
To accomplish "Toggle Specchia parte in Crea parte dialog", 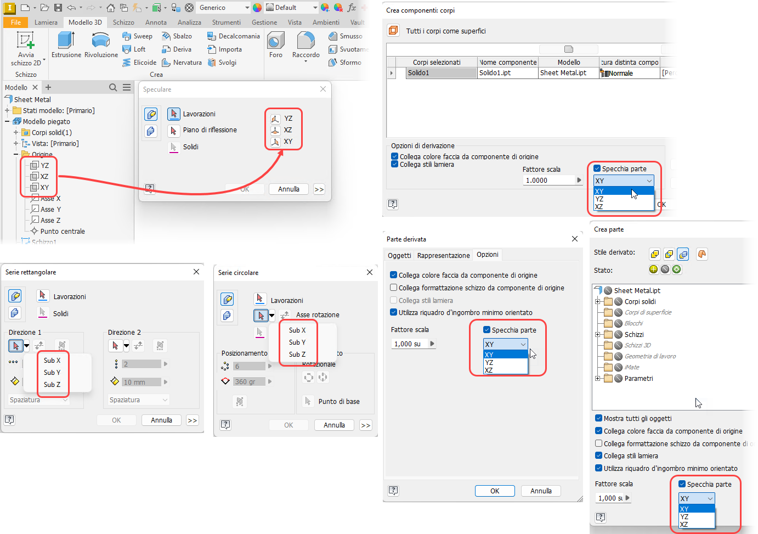I will (682, 484).
